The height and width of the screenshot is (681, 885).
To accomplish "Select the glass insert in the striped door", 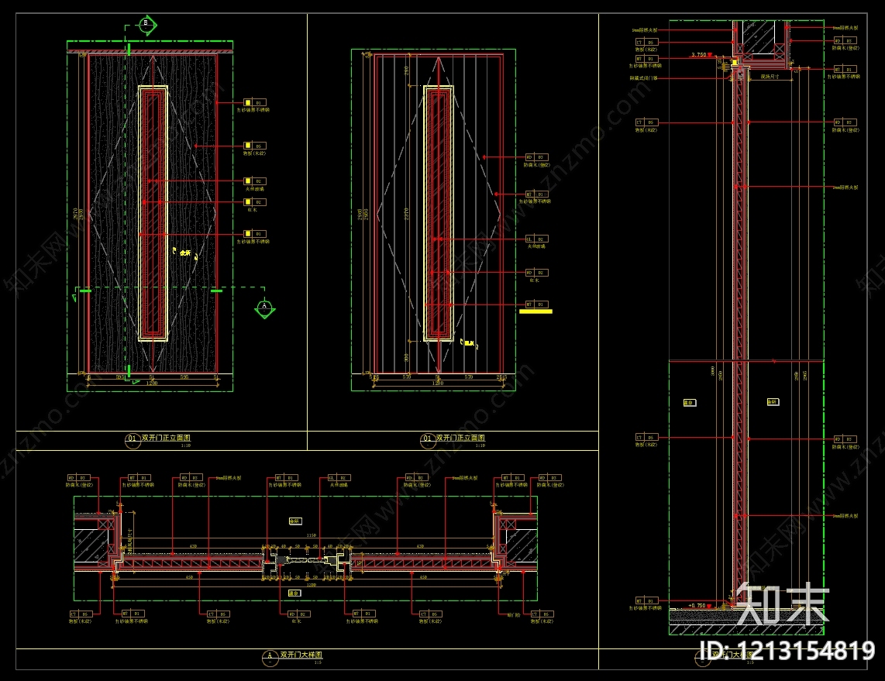I will (x=439, y=213).
